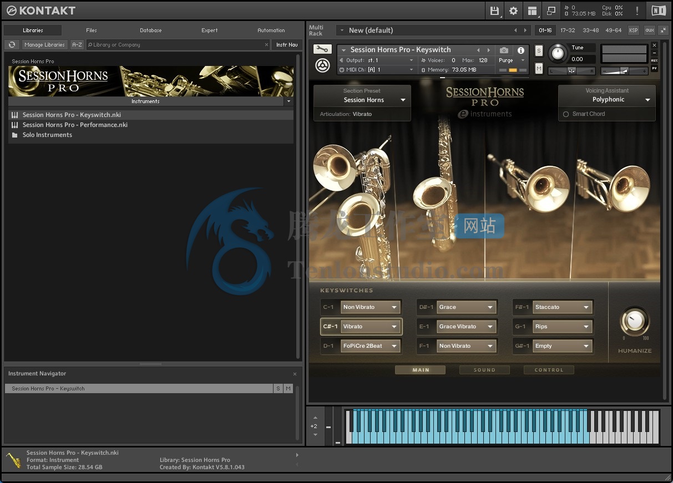The height and width of the screenshot is (483, 673).
Task: Show instrument info with the i icon
Action: 521,50
